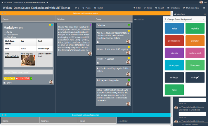Click the home icon beside All boards

tap(2, 3)
